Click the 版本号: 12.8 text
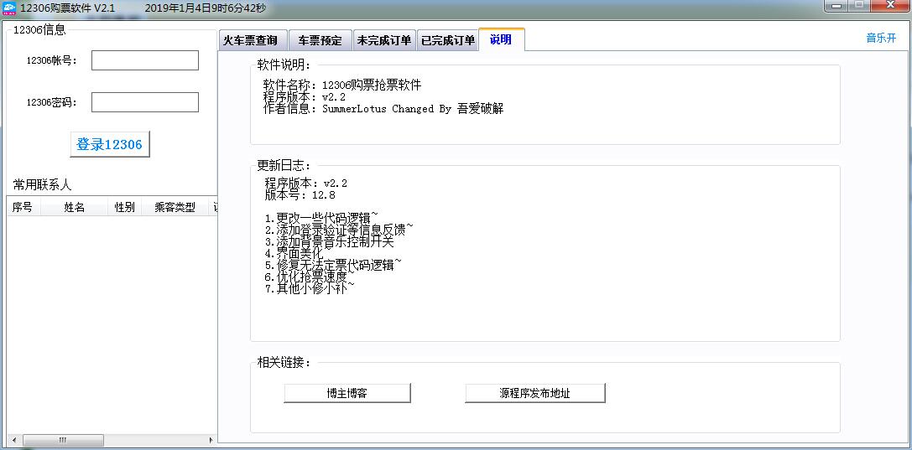The width and height of the screenshot is (912, 450). 300,195
